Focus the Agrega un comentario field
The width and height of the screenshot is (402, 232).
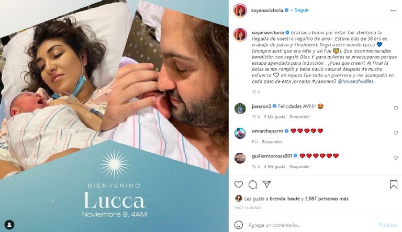[311, 225]
